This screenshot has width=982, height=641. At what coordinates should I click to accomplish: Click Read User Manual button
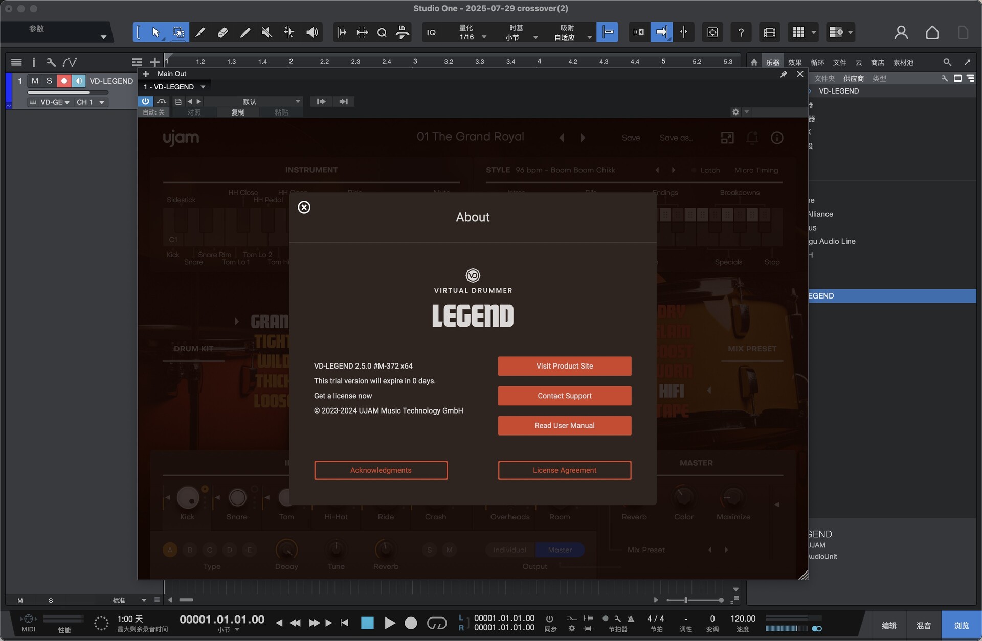(565, 425)
